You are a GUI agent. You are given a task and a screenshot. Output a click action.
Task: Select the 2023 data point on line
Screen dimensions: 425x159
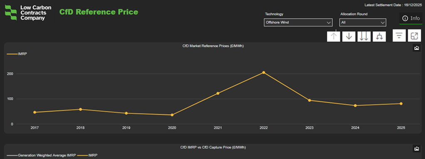pos(309,100)
